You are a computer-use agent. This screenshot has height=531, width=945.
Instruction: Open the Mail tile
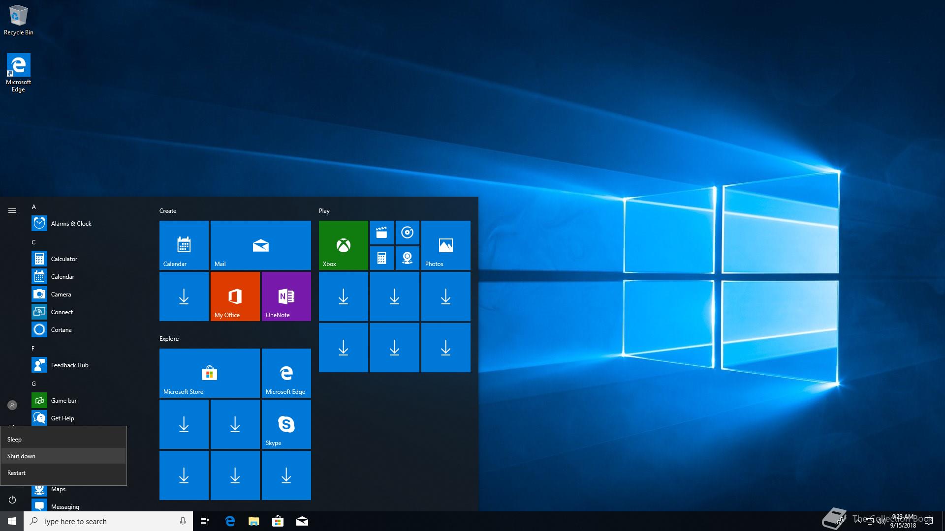click(260, 245)
